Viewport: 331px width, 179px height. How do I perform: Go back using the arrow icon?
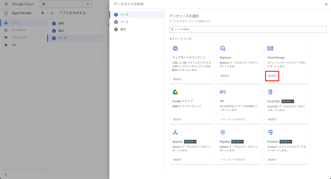(x=52, y=13)
